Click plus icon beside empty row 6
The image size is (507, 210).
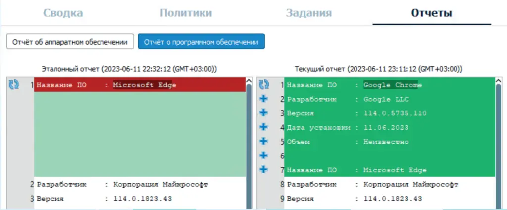264,156
